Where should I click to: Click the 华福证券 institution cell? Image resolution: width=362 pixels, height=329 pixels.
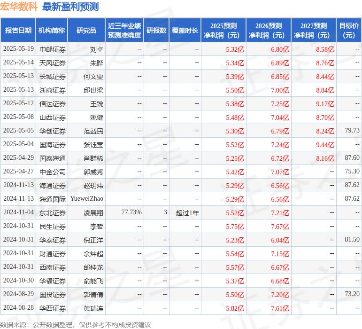click(53, 281)
